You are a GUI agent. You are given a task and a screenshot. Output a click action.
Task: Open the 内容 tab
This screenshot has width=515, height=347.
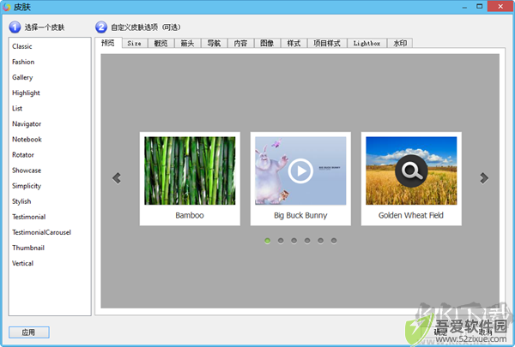pos(240,43)
